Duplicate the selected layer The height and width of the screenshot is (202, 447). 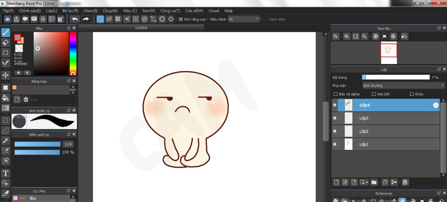coord(385,182)
